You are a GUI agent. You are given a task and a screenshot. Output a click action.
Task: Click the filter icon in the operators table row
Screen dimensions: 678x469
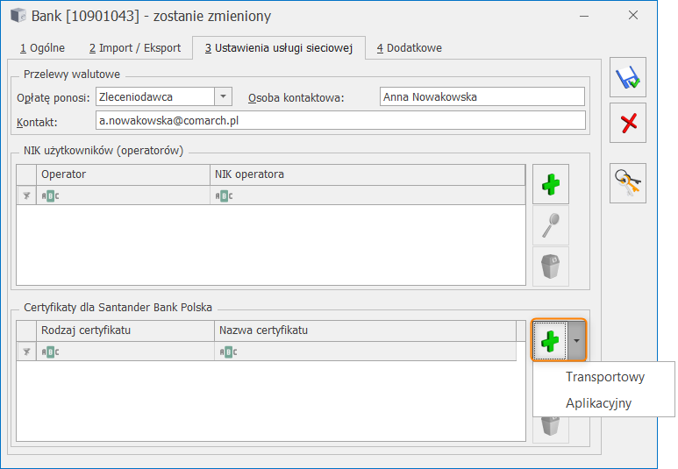click(x=26, y=195)
